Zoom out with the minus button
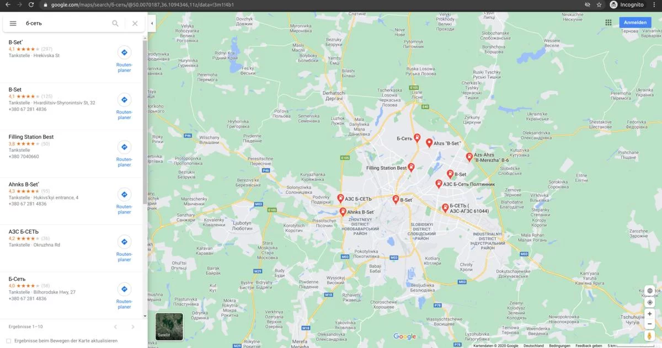Viewport: 662px width, 348px height. pyautogui.click(x=649, y=324)
